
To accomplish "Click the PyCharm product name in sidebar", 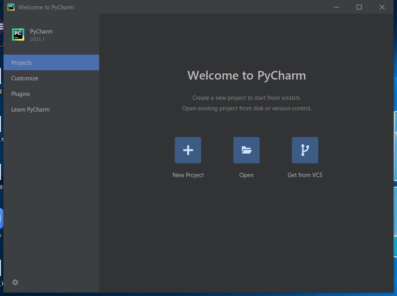I will pos(41,32).
